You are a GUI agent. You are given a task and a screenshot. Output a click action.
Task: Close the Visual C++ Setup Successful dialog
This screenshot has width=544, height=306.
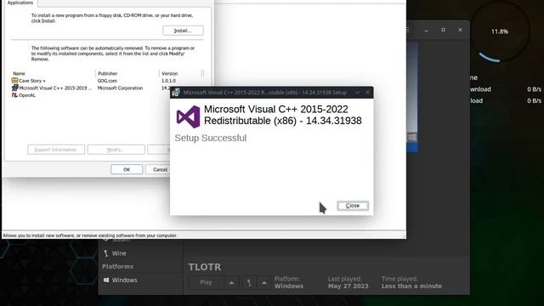pos(353,206)
